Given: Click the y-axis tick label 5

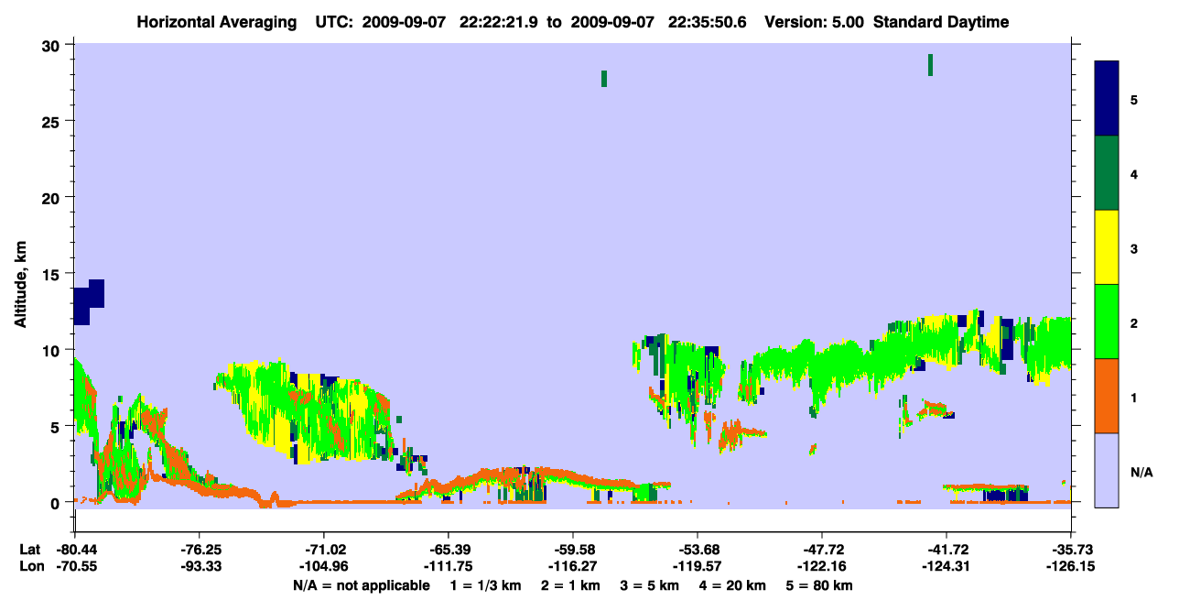Looking at the screenshot, I should [58, 427].
